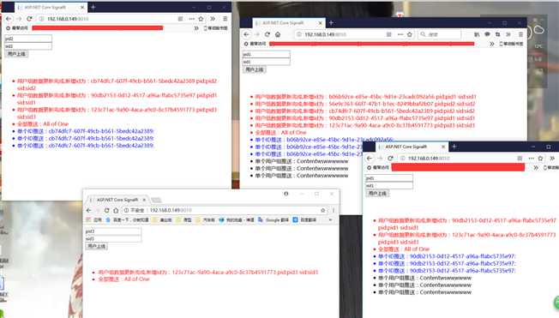The image size is (559, 318).
Task: Open the Chrome profile icon in title bar
Action: (x=286, y=194)
